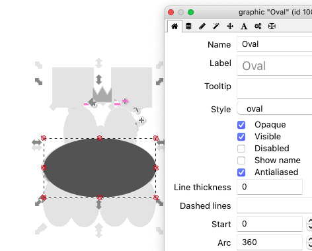312x251 pixels.
Task: Uncheck the Opaque checkbox
Action: (241, 125)
